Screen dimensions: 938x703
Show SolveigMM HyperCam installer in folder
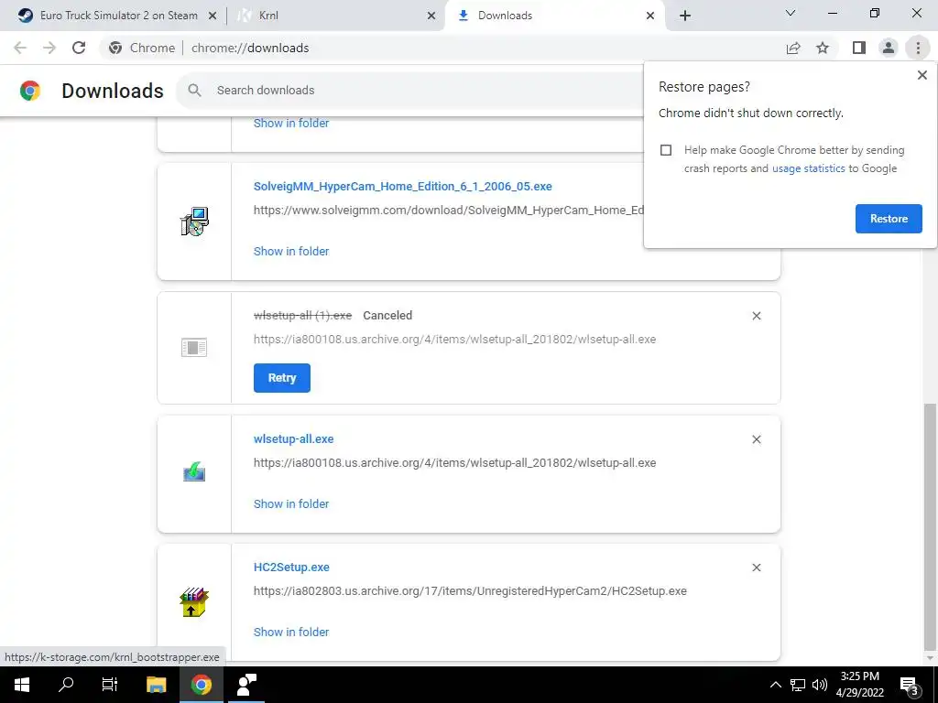[291, 251]
